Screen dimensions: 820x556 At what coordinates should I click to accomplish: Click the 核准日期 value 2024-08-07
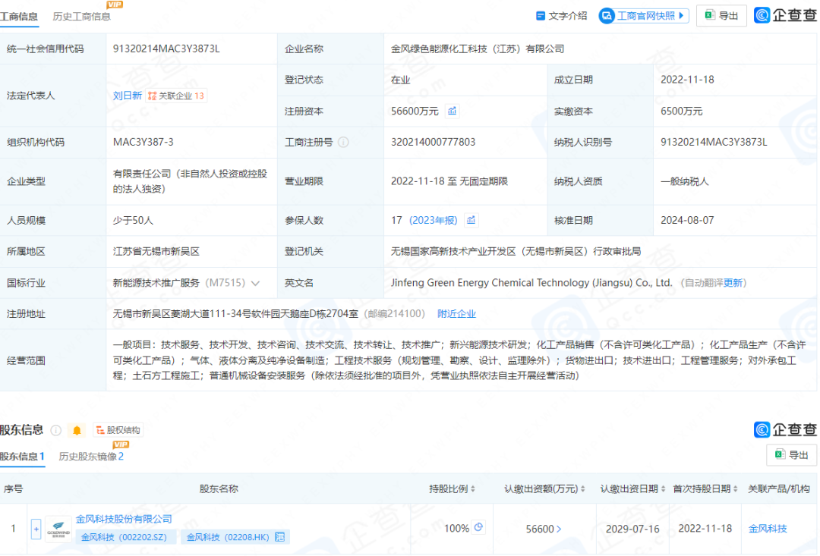687,220
